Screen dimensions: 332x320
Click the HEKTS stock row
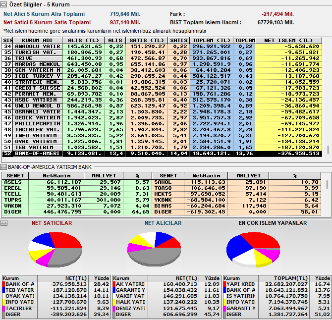[x=236, y=194]
